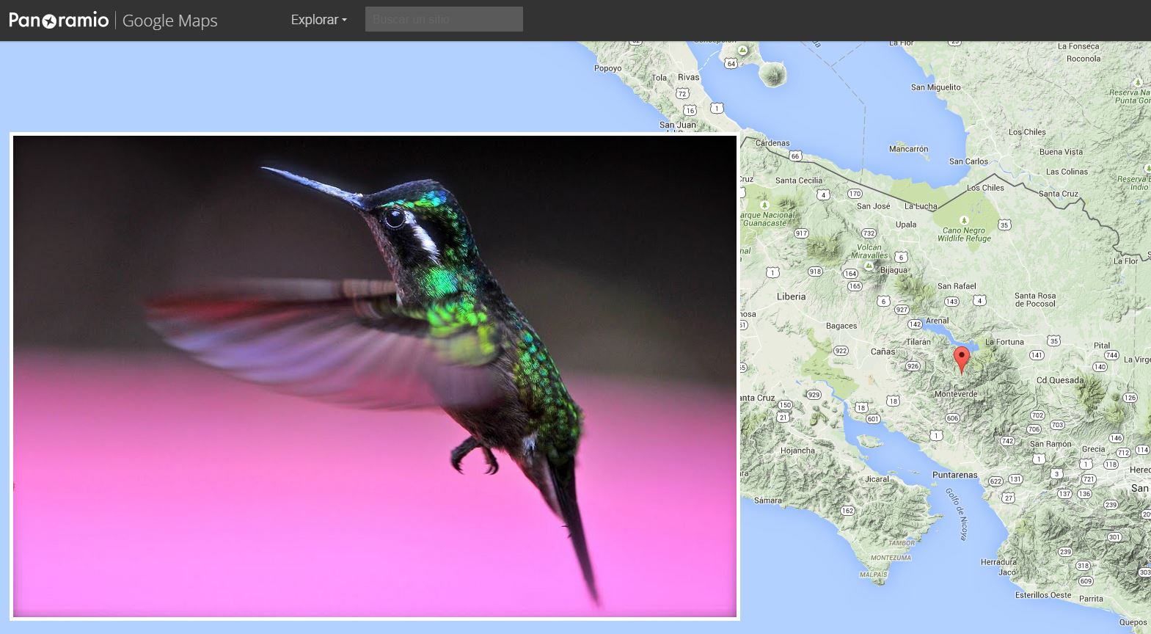Click the Bagaces map label
Screen dimensions: 1151x634
click(841, 326)
